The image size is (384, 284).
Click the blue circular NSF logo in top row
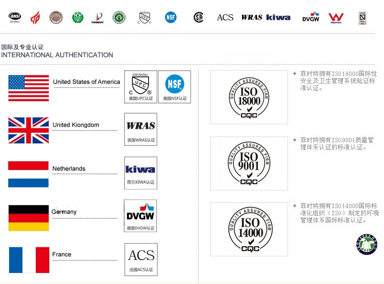(171, 18)
